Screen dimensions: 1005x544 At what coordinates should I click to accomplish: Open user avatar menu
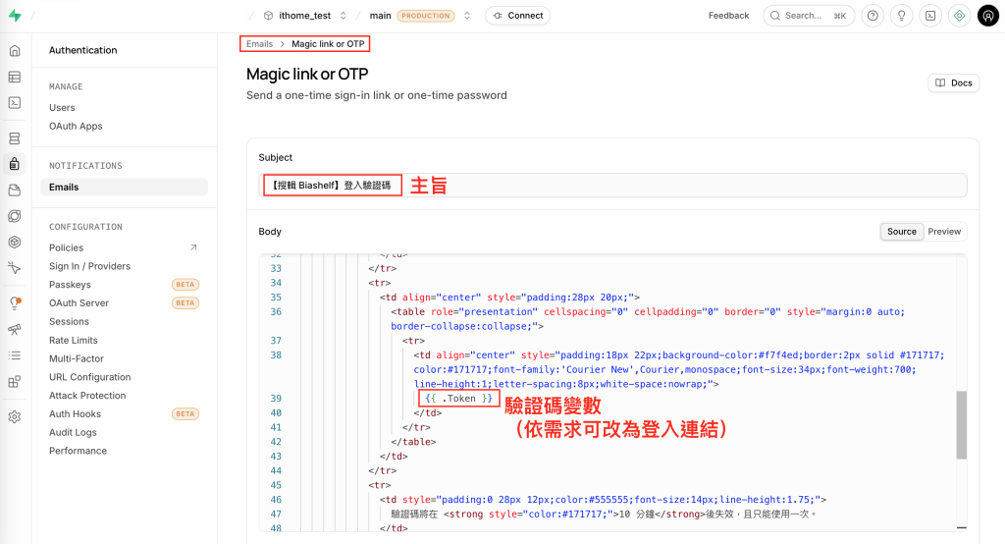pyautogui.click(x=987, y=16)
